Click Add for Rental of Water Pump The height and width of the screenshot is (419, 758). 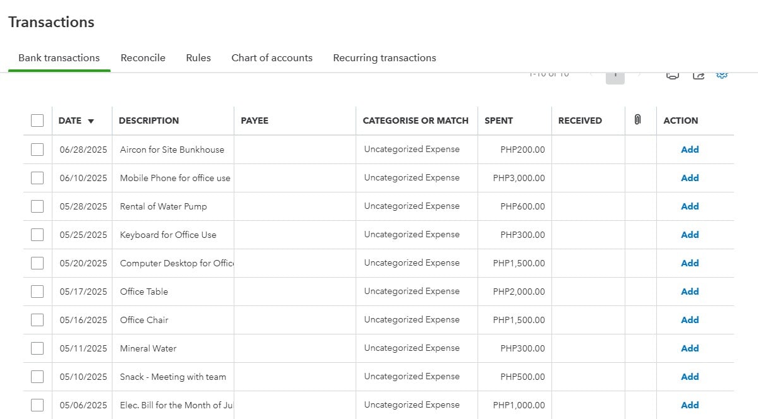point(690,206)
